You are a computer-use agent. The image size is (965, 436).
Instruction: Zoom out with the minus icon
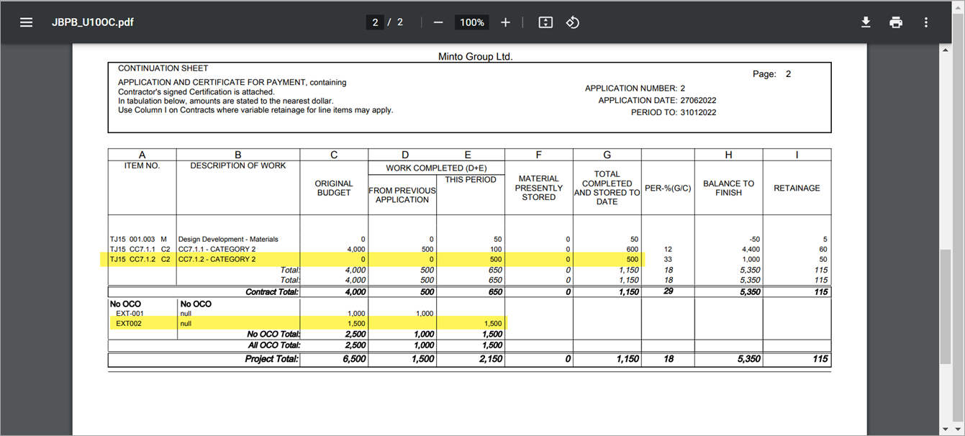438,22
